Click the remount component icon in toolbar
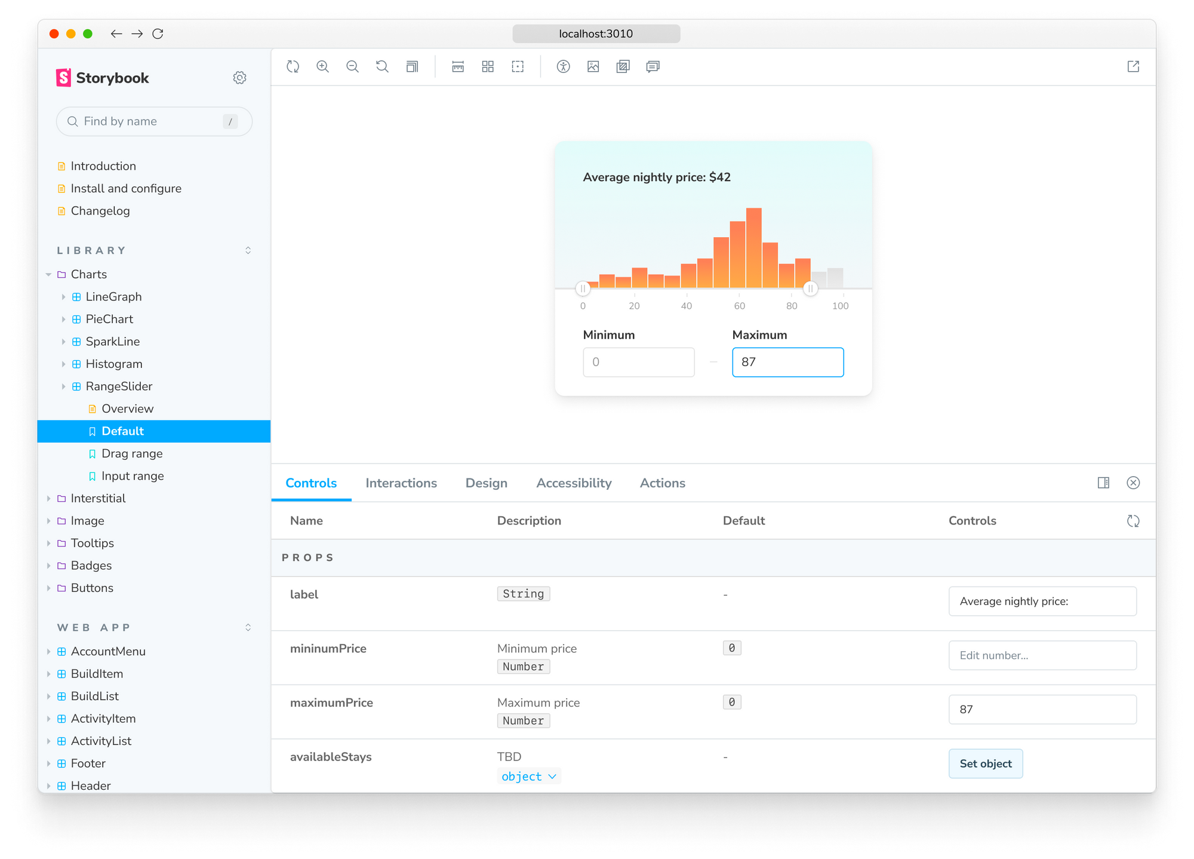Viewport: 1194px width, 859px height. click(293, 67)
